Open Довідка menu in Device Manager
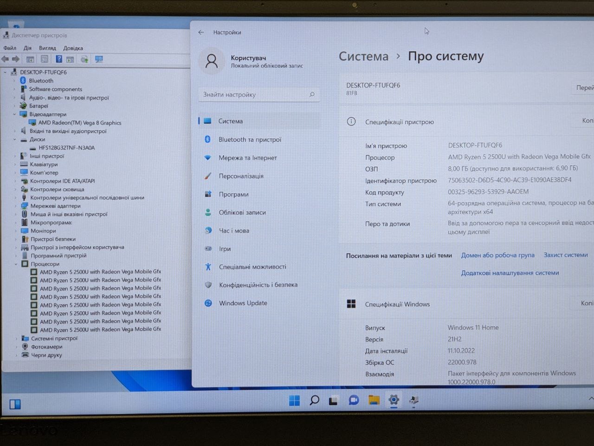 tap(73, 48)
